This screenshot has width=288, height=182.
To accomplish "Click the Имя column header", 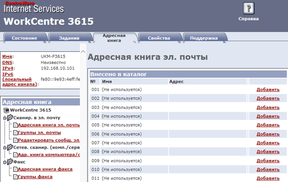I will click(x=107, y=82).
